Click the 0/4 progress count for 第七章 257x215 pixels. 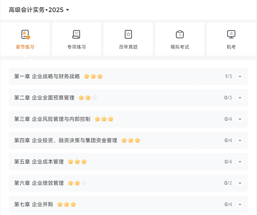[228, 204]
